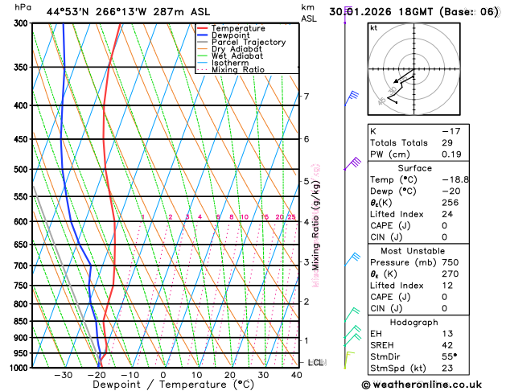This screenshot has height=391, width=506.
Task: Click the hPa axis unit label
Action: pyautogui.click(x=23, y=7)
